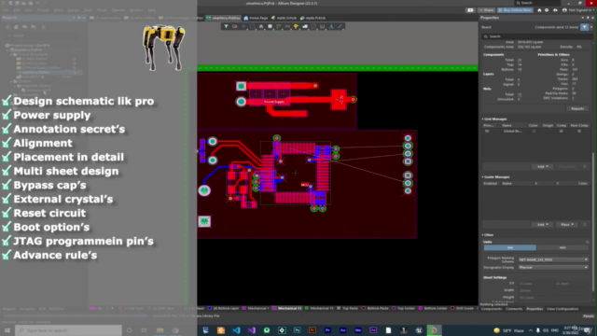Open Unreal Engine from the taskbar
The height and width of the screenshot is (336, 597).
tap(419, 330)
